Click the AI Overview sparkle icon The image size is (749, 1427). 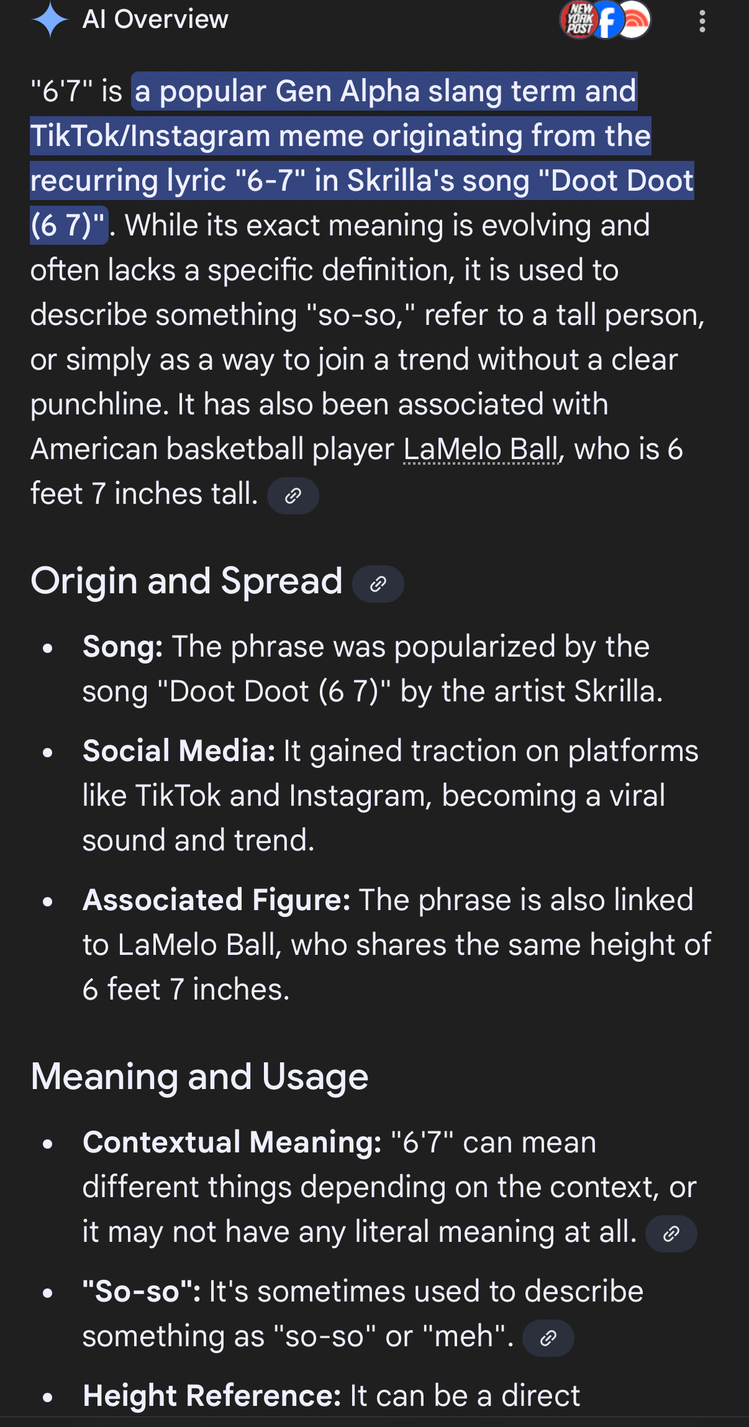[x=50, y=19]
